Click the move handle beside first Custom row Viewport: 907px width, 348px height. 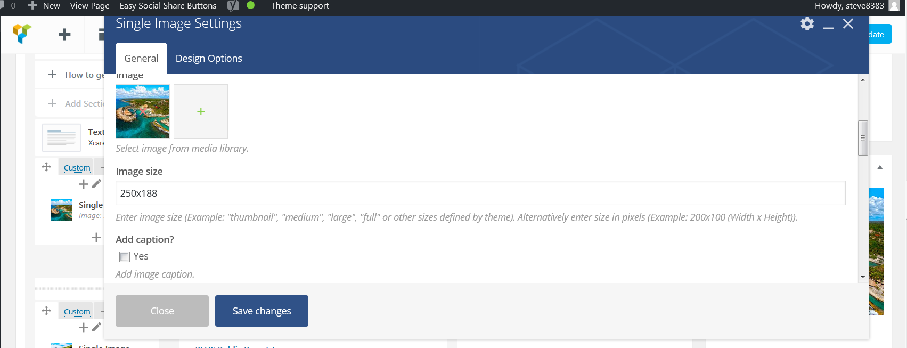[46, 167]
